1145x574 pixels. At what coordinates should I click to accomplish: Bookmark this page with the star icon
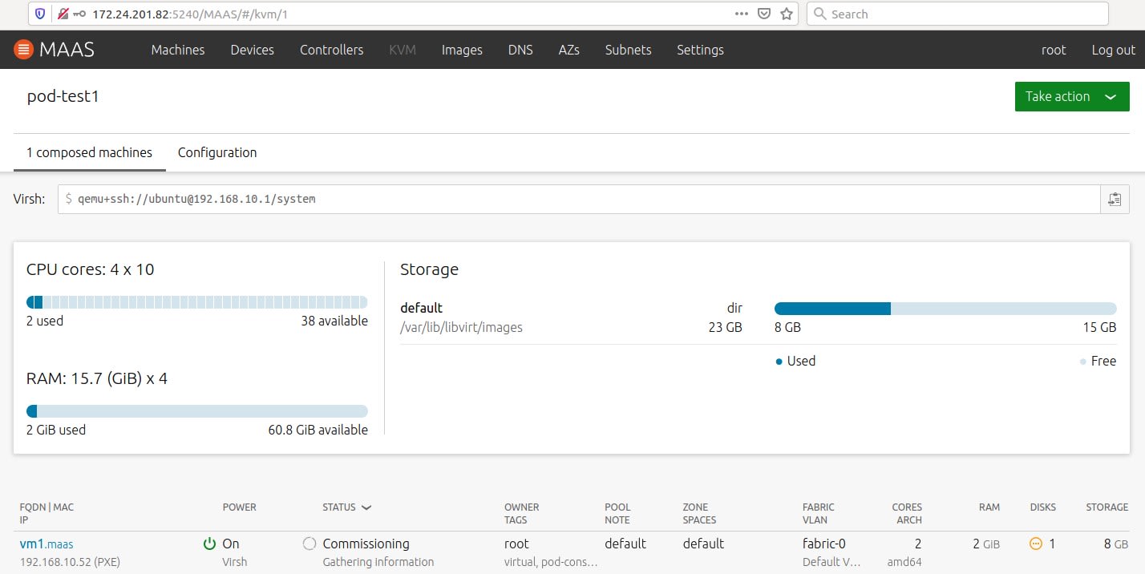[x=787, y=14]
